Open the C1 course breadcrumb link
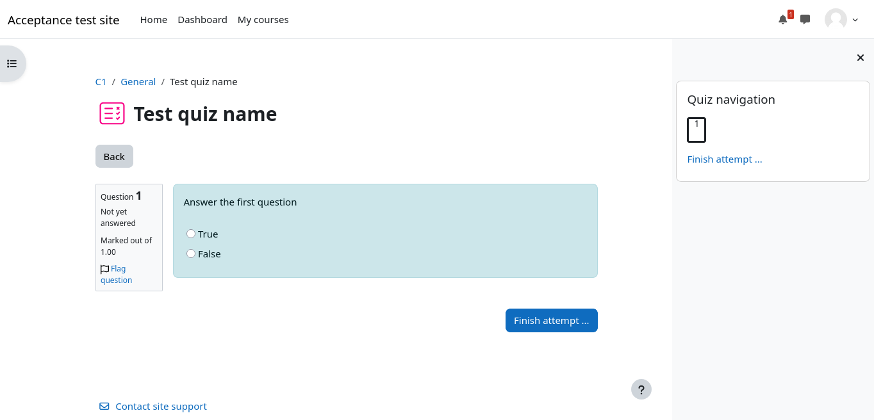Image resolution: width=874 pixels, height=420 pixels. point(101,82)
